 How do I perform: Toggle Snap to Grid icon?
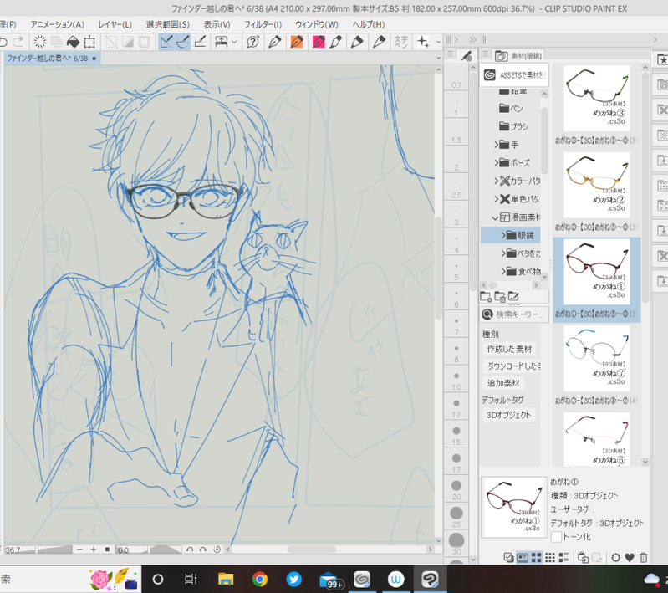[199, 42]
